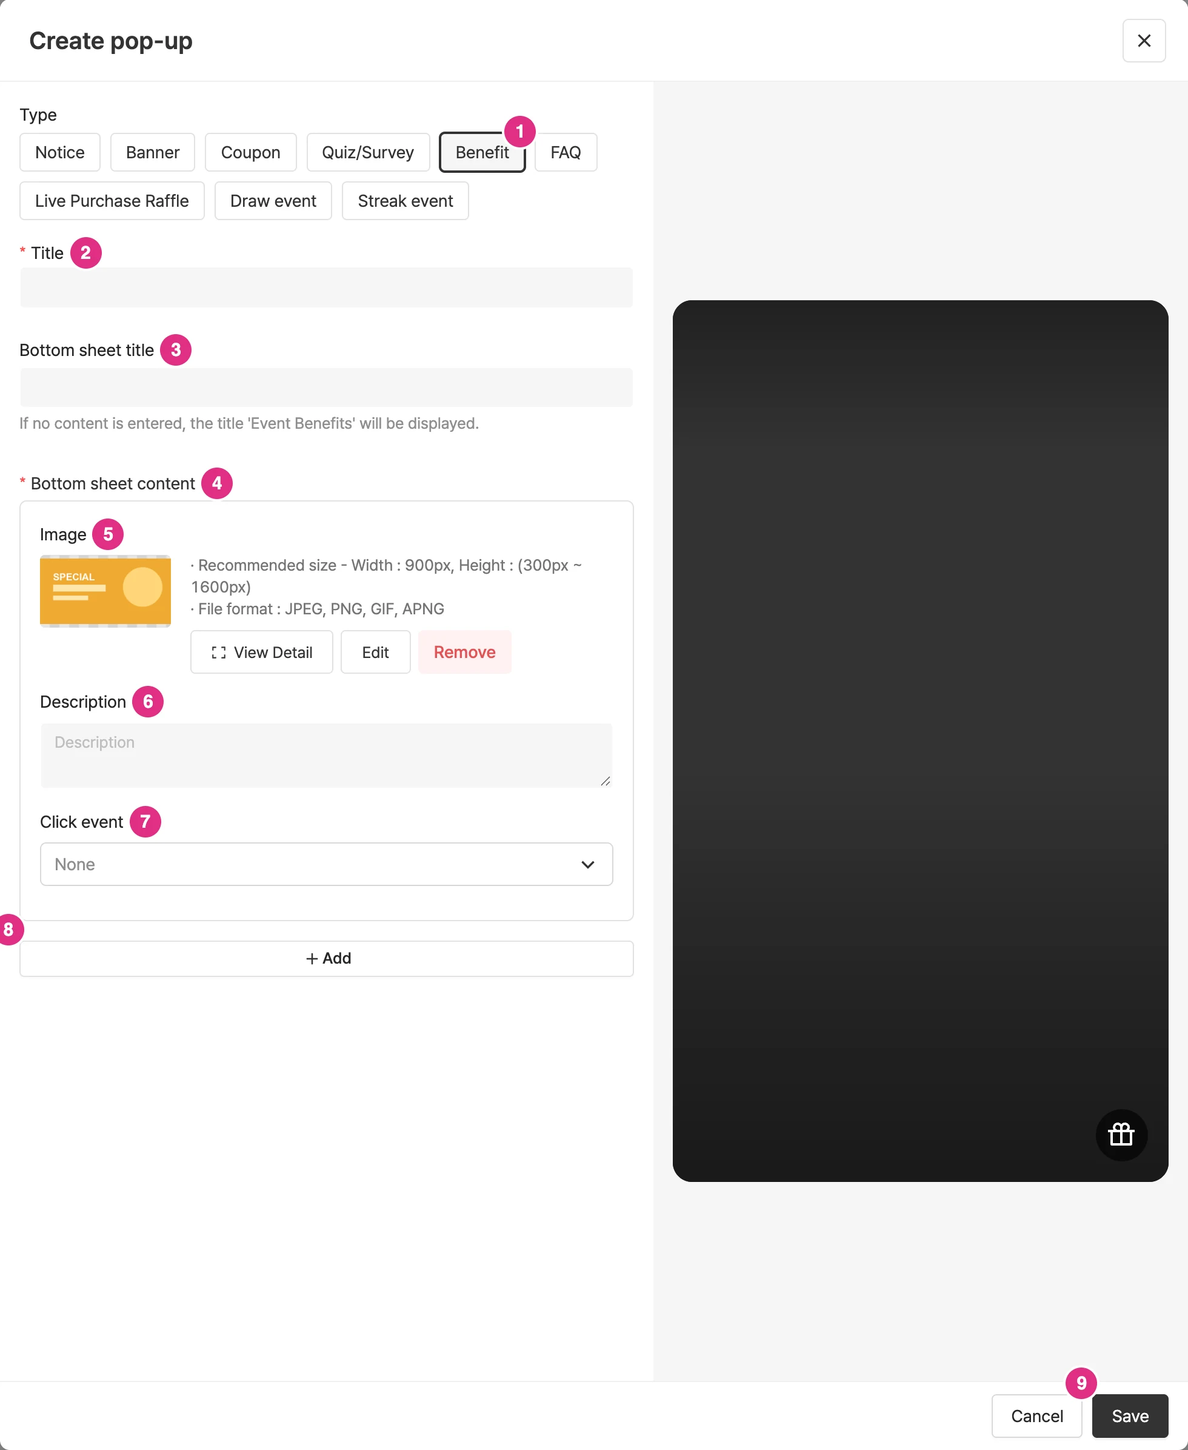
Task: Remove the uploaded image
Action: [x=465, y=652]
